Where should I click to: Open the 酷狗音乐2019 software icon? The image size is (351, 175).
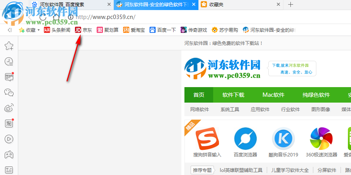283,139
